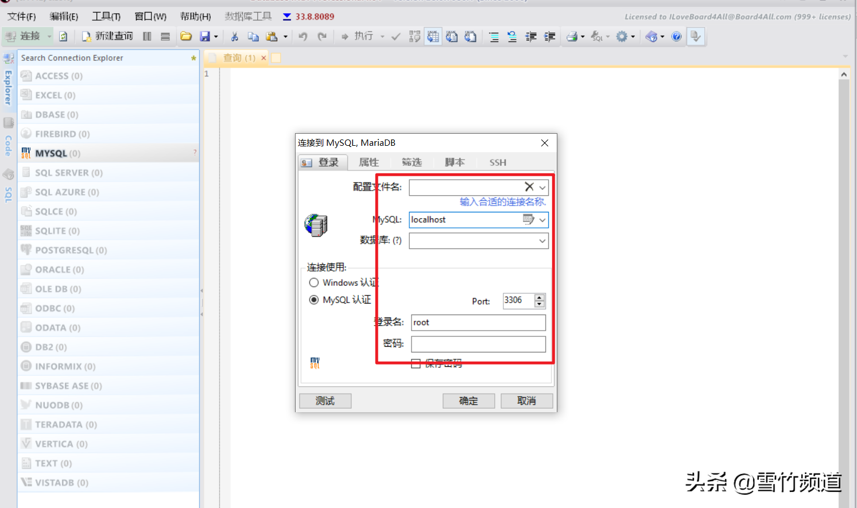The image size is (857, 508).
Task: Click the open folder icon in toolbar
Action: click(x=186, y=37)
